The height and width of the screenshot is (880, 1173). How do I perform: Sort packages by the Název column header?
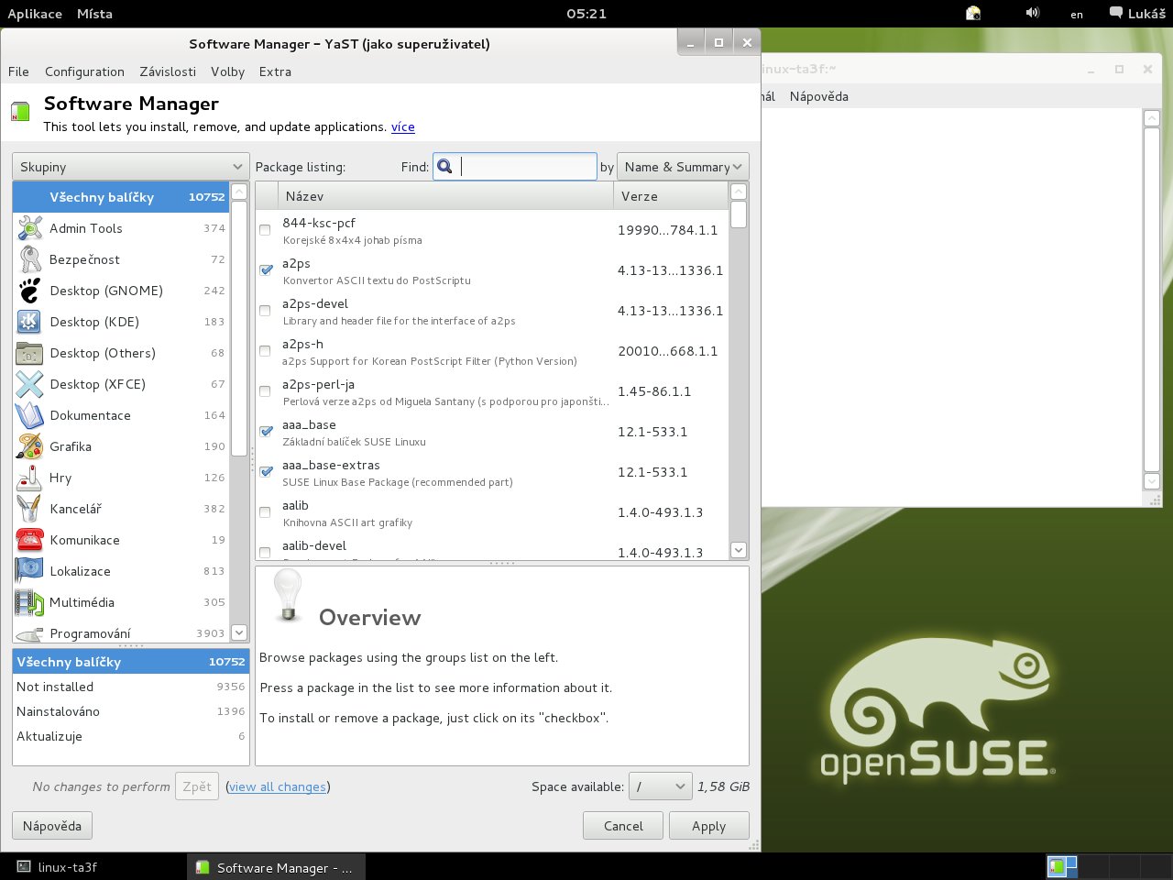(x=446, y=196)
